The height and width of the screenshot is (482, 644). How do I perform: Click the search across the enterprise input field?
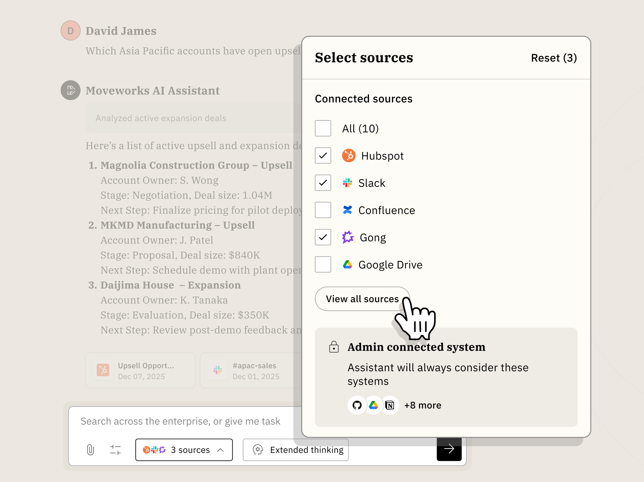coord(184,421)
